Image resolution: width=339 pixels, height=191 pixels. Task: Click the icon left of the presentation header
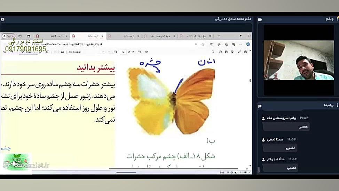point(2,20)
